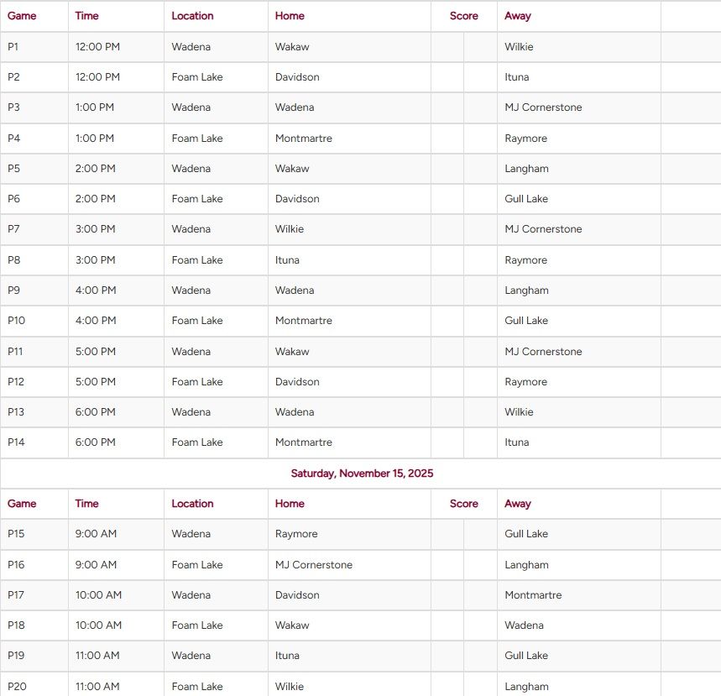Click the 6:00 PM time for game P14

[95, 442]
